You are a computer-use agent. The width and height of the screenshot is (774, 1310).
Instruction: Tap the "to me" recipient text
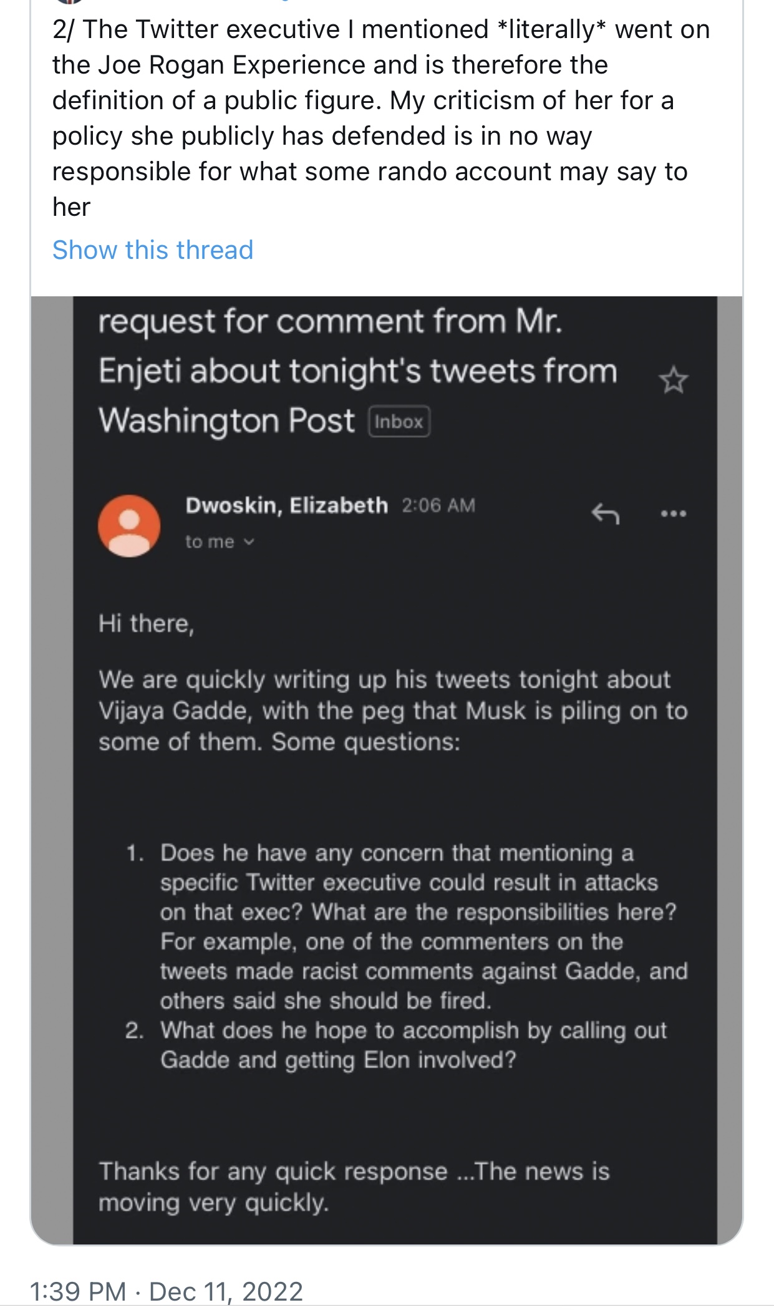pyautogui.click(x=210, y=542)
